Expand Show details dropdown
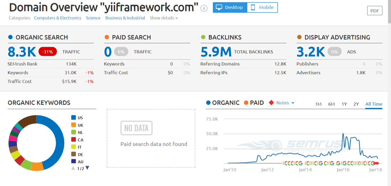391x186 pixels. [x=164, y=18]
